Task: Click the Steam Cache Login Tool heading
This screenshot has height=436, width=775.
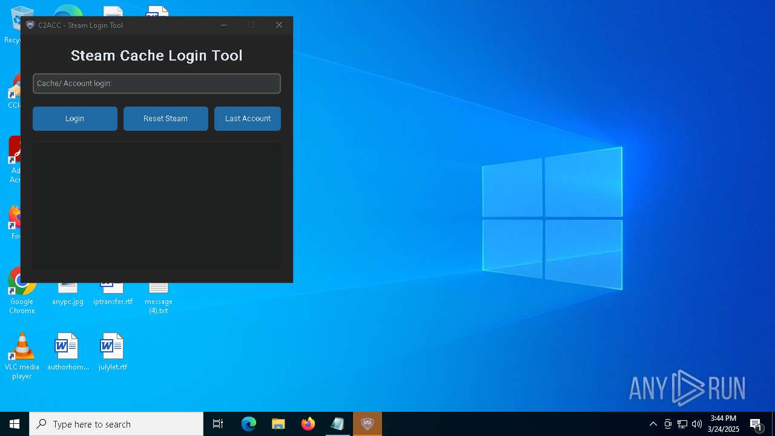Action: pos(157,56)
